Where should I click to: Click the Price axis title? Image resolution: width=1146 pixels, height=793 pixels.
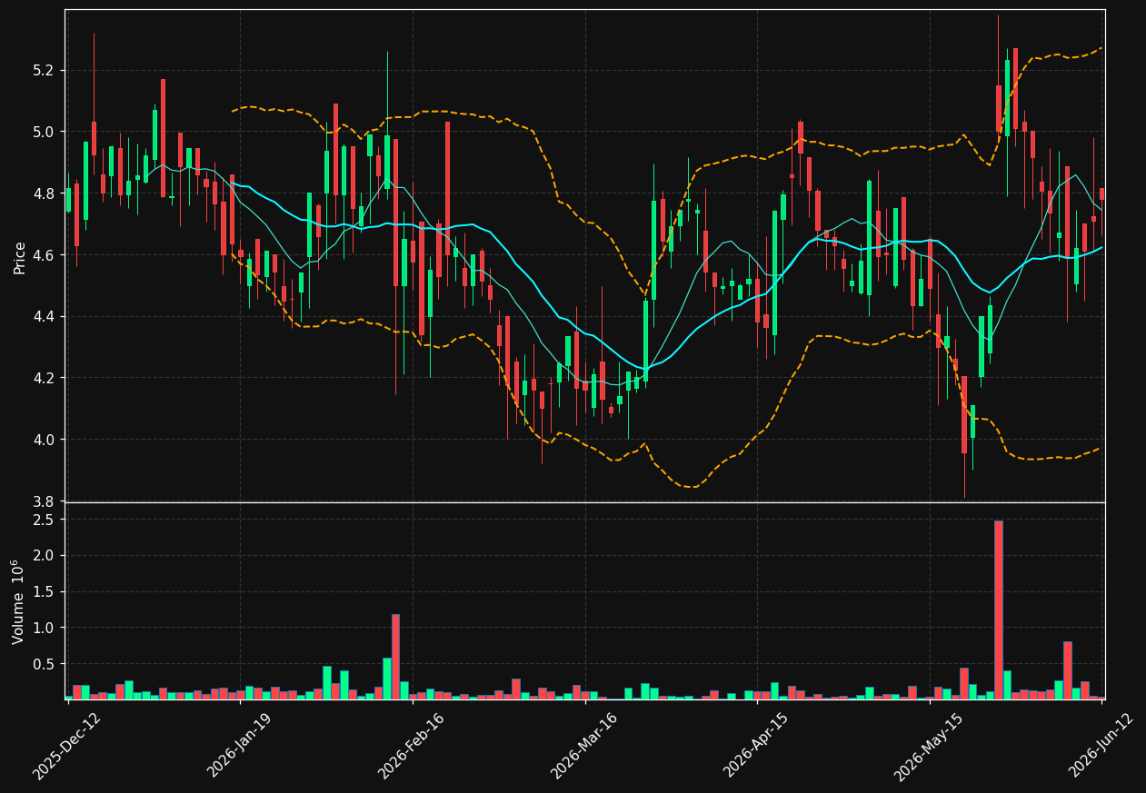click(19, 256)
